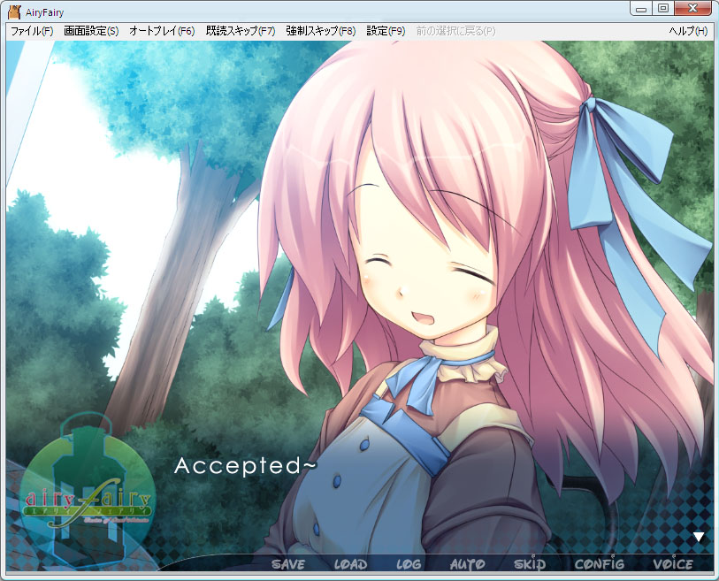This screenshot has height=581, width=719.
Task: Click the LOAD button
Action: (350, 564)
